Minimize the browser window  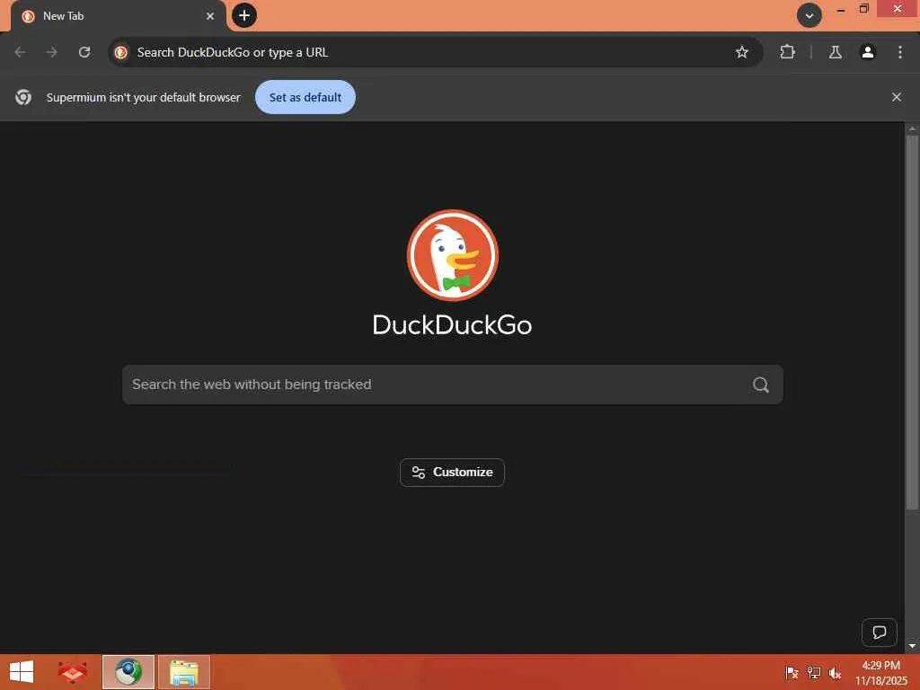(840, 9)
